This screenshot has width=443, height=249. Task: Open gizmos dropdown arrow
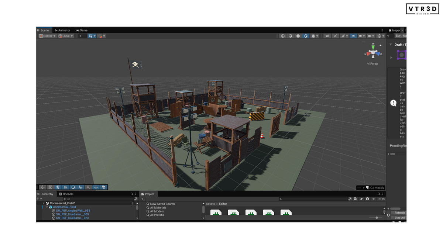(383, 36)
